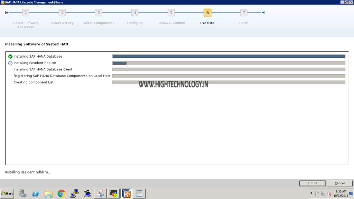Viewport: 354px width, 199px height.
Task: Go to step 4 Configure
Action: tap(135, 13)
